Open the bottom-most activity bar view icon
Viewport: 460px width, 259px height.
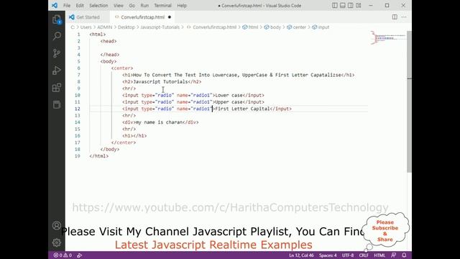coord(57,104)
